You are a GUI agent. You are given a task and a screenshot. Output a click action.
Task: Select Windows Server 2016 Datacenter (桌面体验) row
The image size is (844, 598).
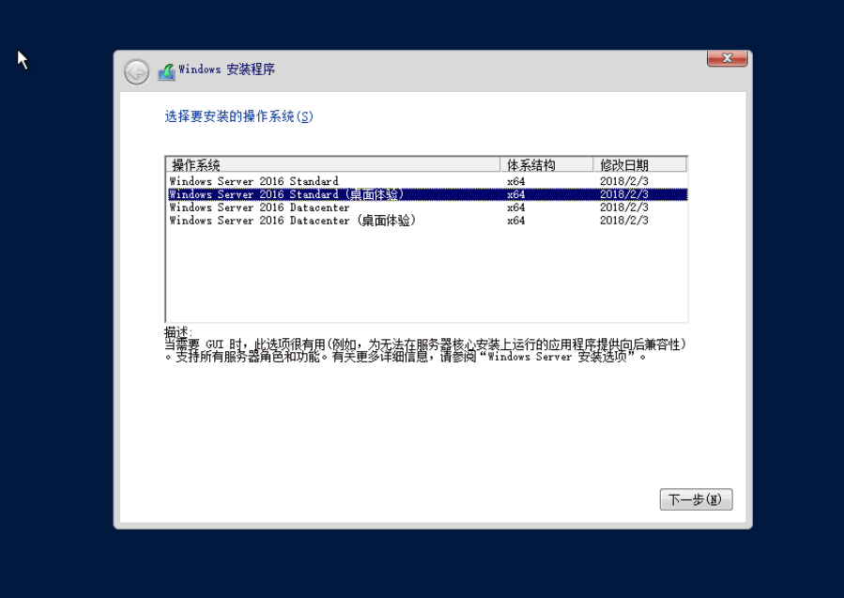426,221
